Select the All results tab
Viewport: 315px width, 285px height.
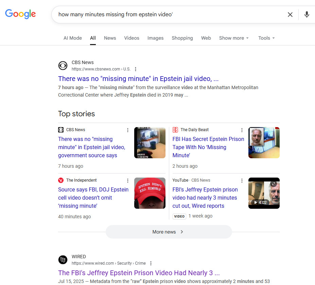[93, 38]
